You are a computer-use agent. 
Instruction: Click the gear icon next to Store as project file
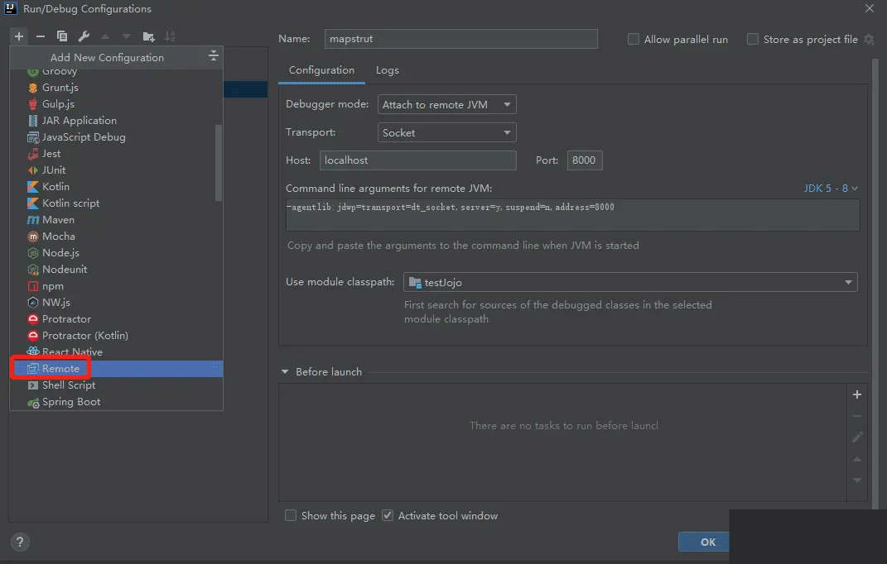pos(869,39)
